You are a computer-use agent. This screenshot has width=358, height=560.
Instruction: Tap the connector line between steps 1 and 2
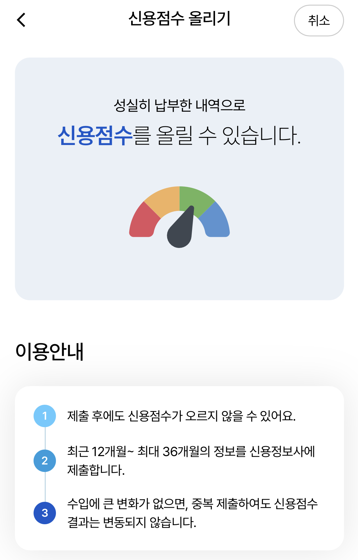[45, 438]
